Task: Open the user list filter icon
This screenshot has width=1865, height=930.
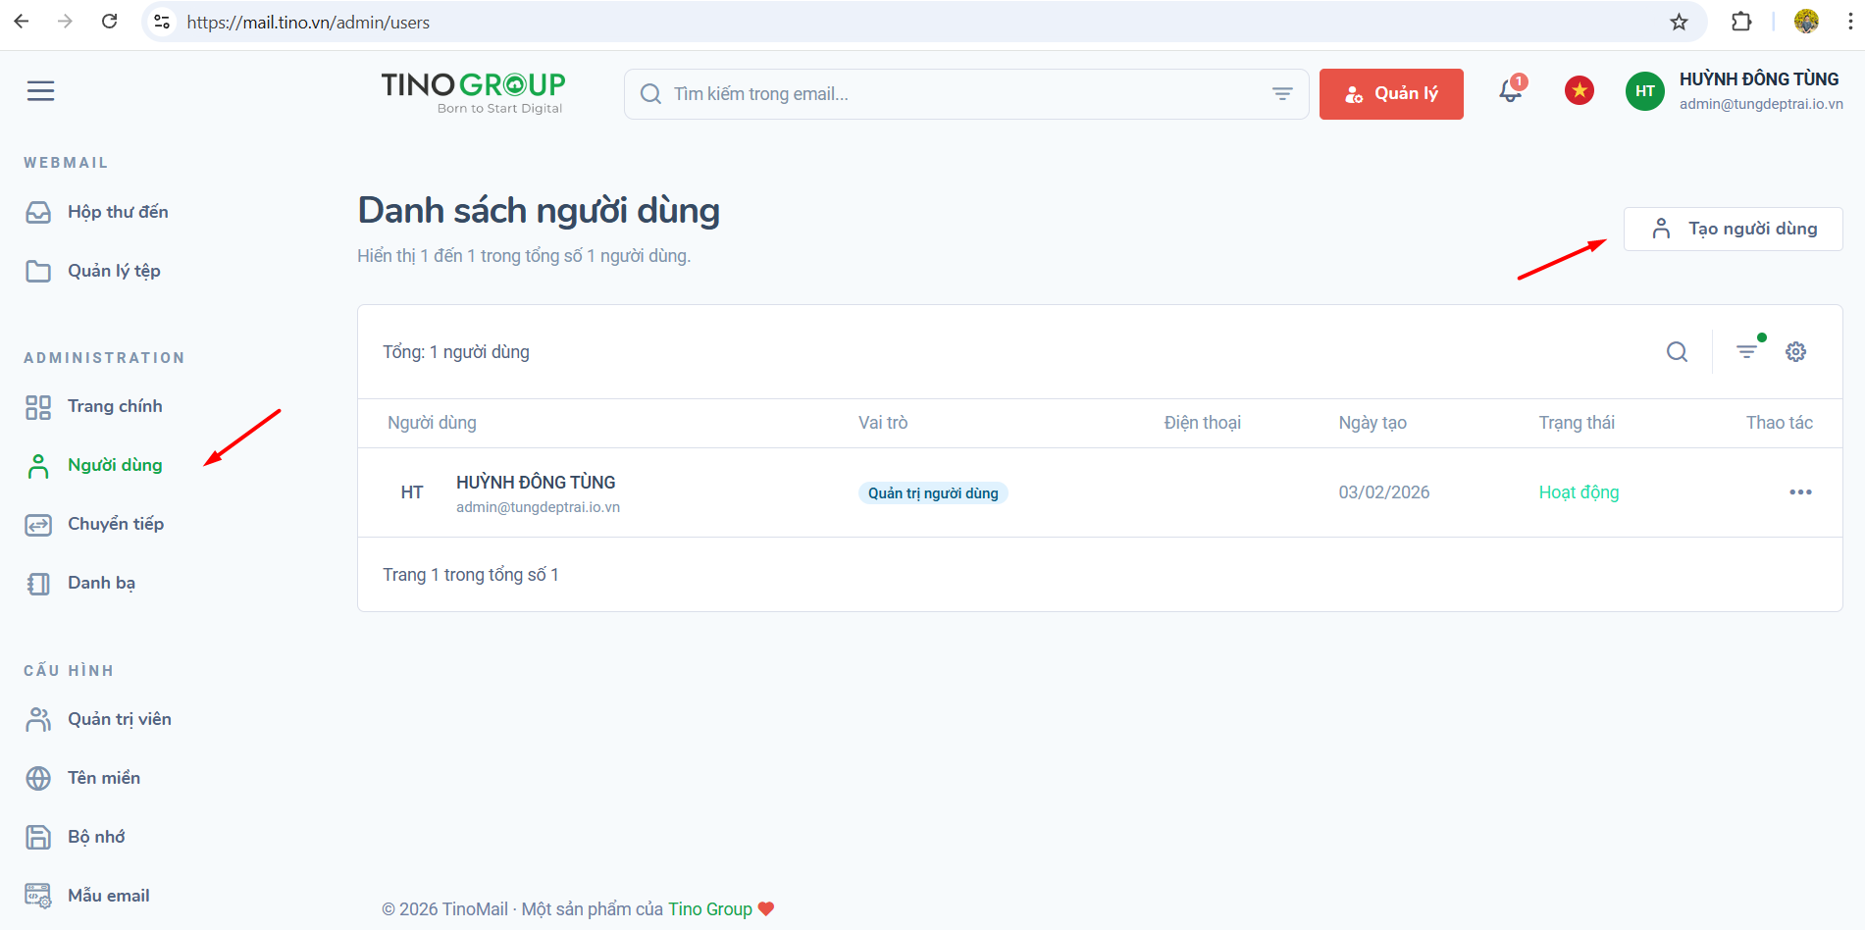Action: [1747, 351]
